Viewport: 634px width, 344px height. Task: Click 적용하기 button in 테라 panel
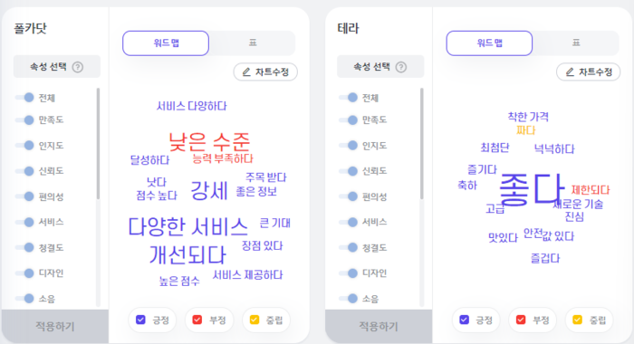(379, 326)
